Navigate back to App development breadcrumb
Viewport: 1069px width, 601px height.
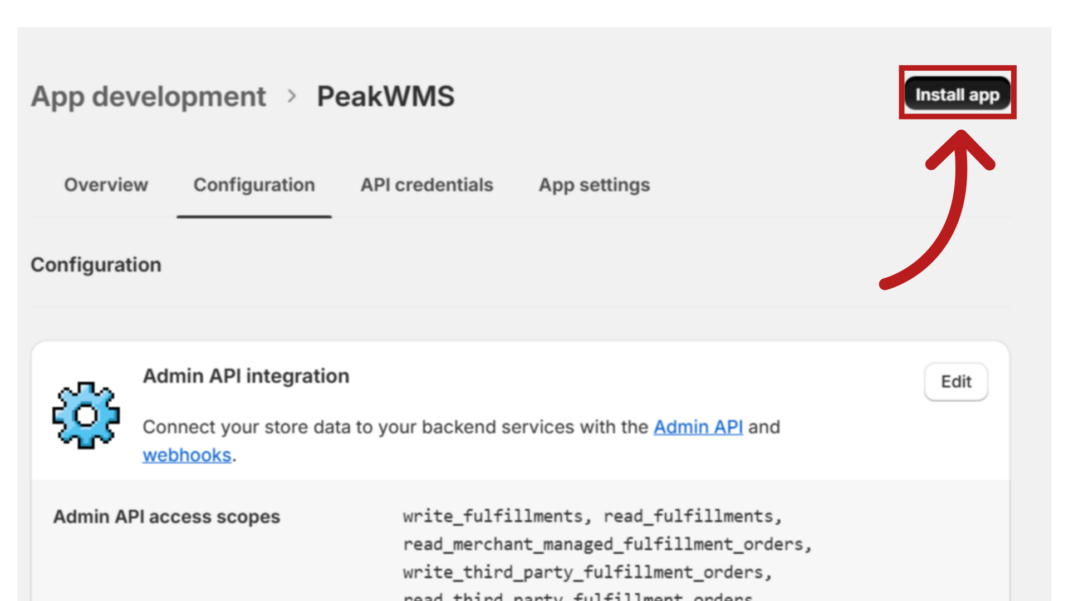tap(149, 96)
